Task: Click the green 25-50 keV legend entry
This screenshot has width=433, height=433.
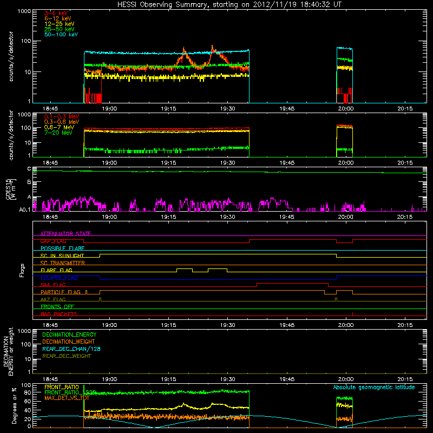Action: coord(59,29)
